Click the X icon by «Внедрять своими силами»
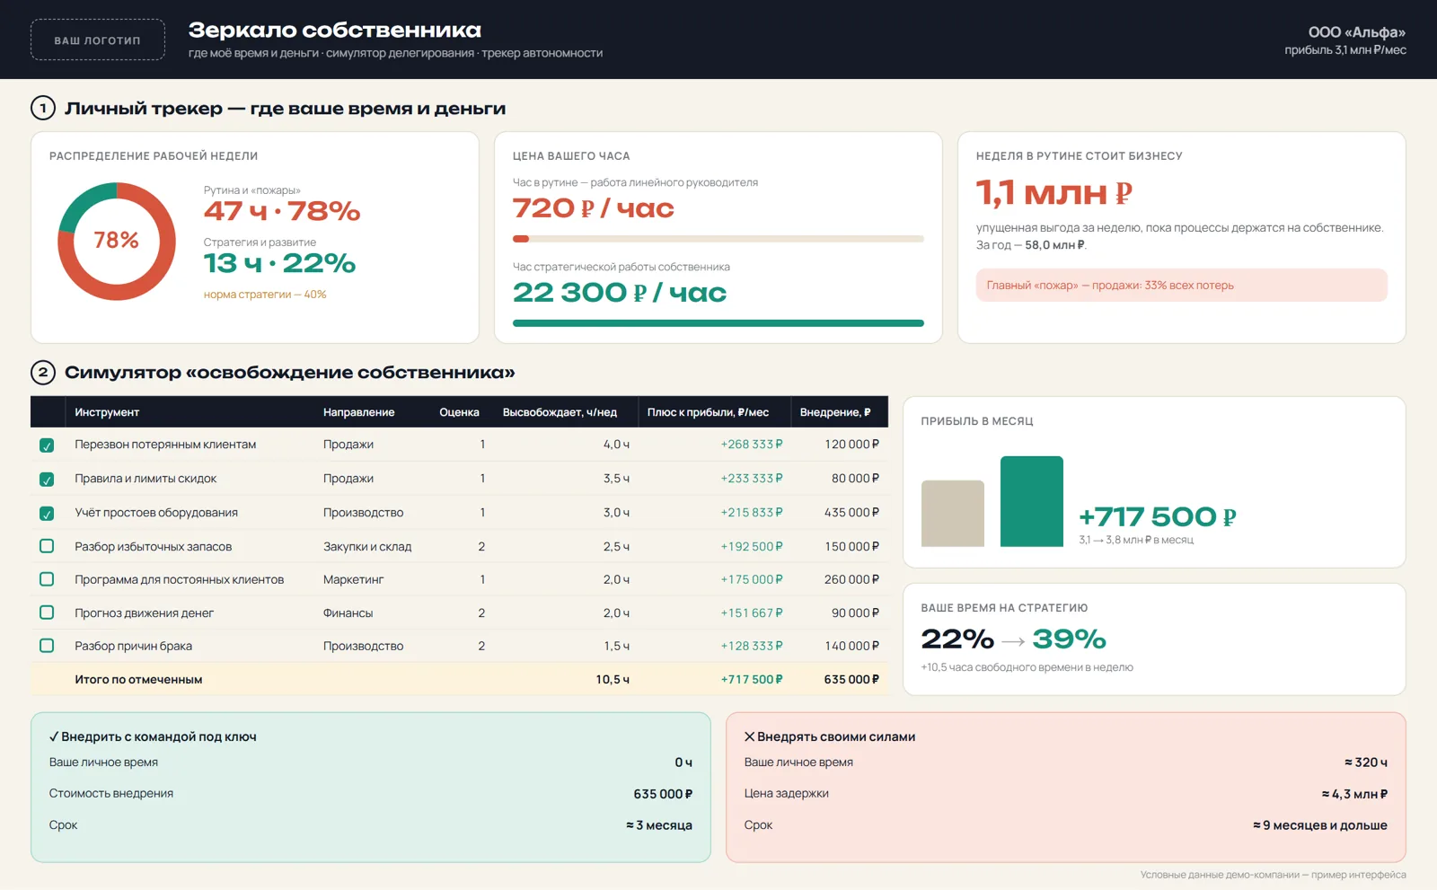 point(749,736)
